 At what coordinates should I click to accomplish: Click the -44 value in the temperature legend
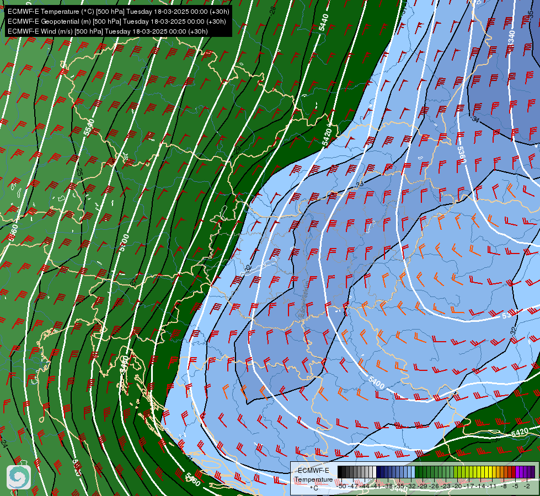coord(365,486)
